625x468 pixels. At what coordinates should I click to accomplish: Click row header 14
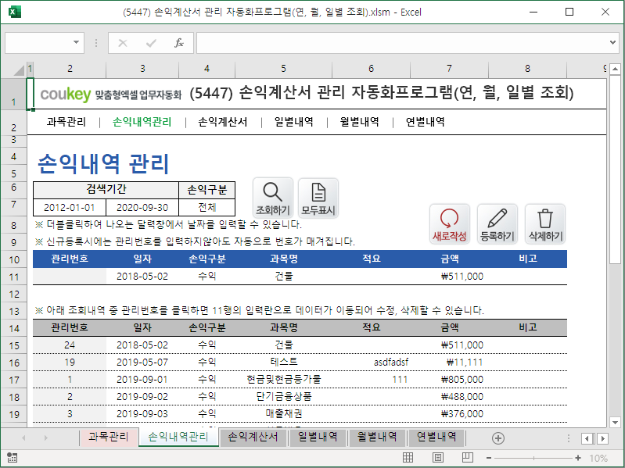(14, 328)
